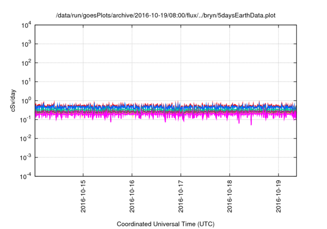
Task: Click the cSv/day axis title
Action: [x=13, y=101]
